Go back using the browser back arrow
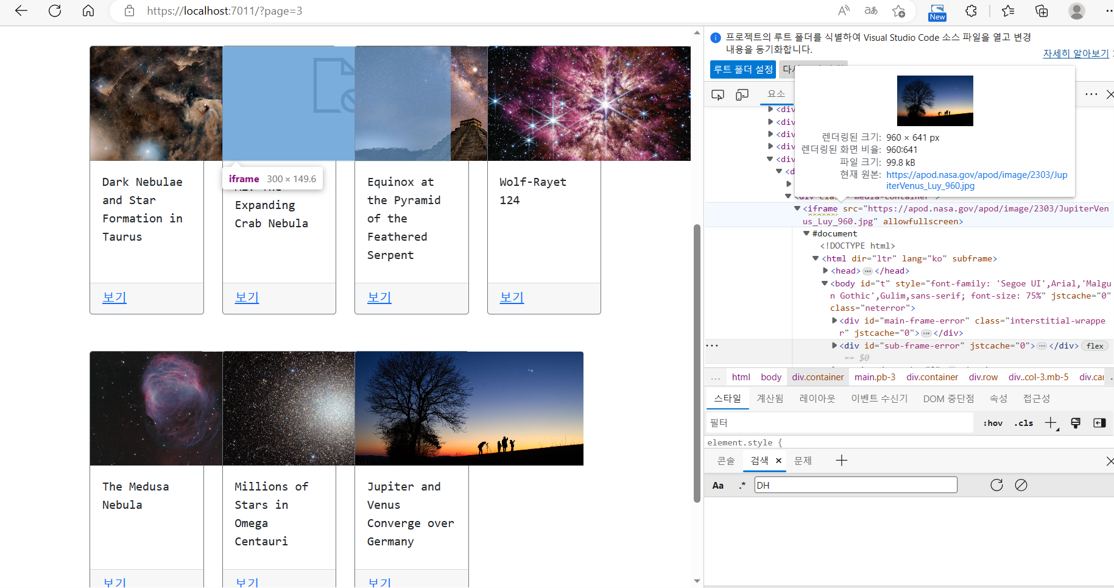 pos(21,11)
